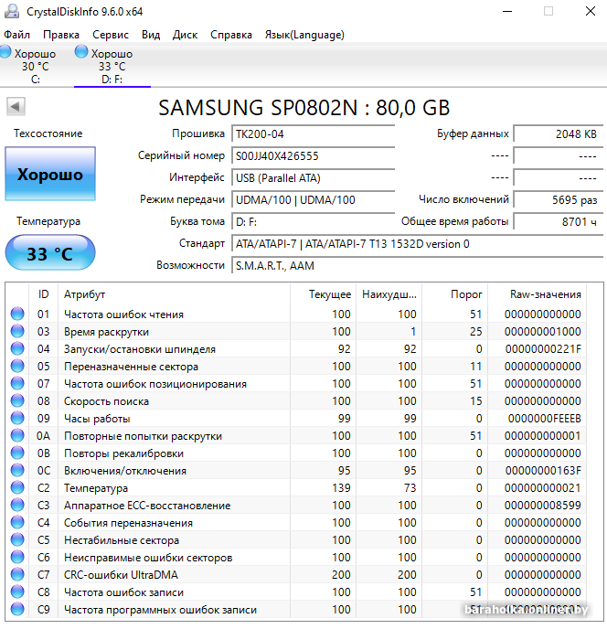This screenshot has width=607, height=629.
Task: Click status icon of attribute 0C row
Action: (17, 470)
